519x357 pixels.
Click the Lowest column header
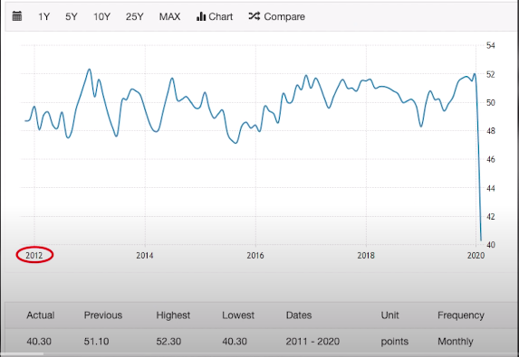(238, 315)
